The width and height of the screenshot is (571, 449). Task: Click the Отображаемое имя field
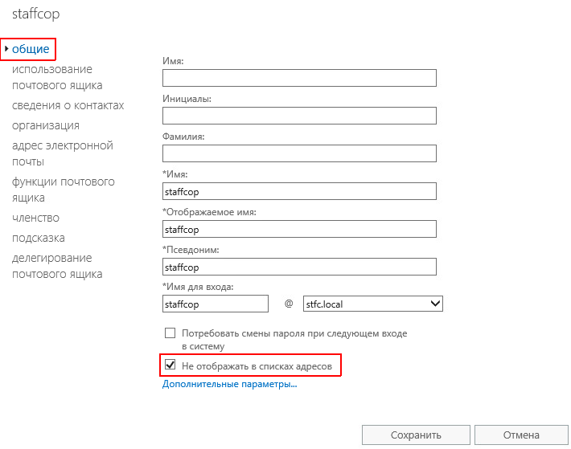(299, 229)
